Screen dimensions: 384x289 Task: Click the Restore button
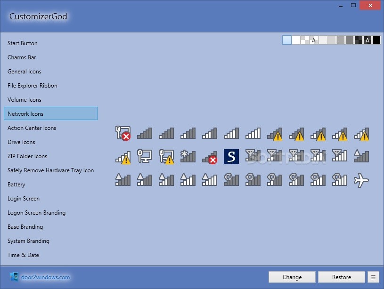341,277
